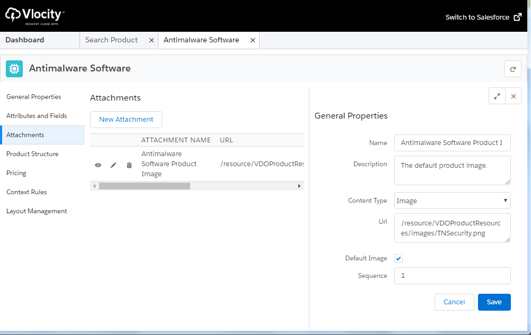Viewport: 531px width, 335px height.
Task: Click the Attachments section heading
Action: (115, 98)
